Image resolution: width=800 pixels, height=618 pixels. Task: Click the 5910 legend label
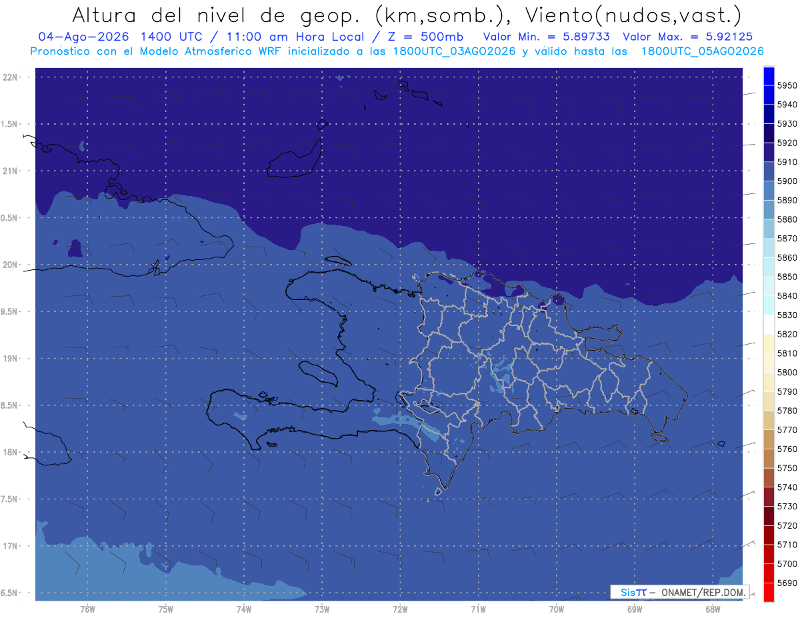coord(787,162)
